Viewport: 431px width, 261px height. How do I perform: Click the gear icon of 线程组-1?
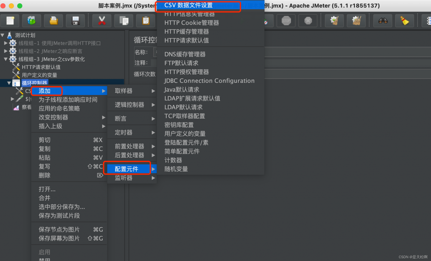[x=13, y=43]
